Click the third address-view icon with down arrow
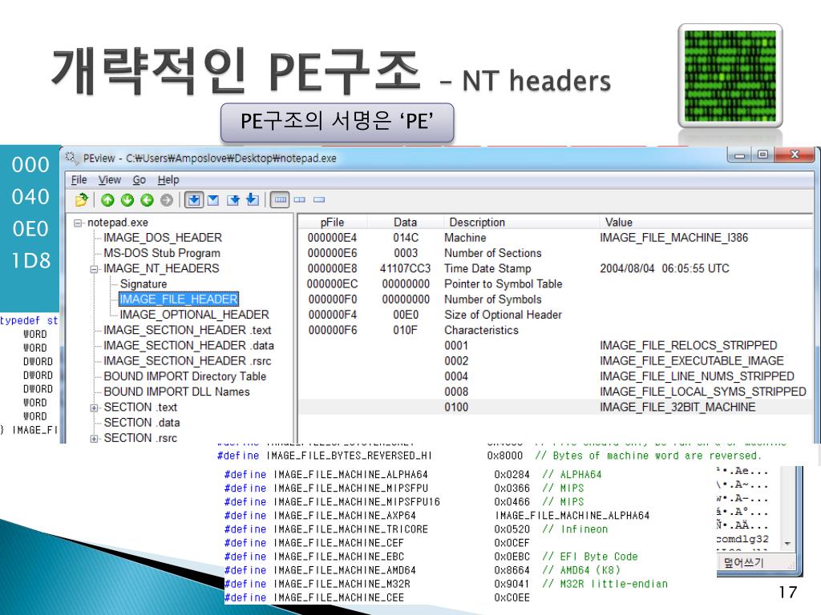The height and width of the screenshot is (615, 821). [x=233, y=199]
